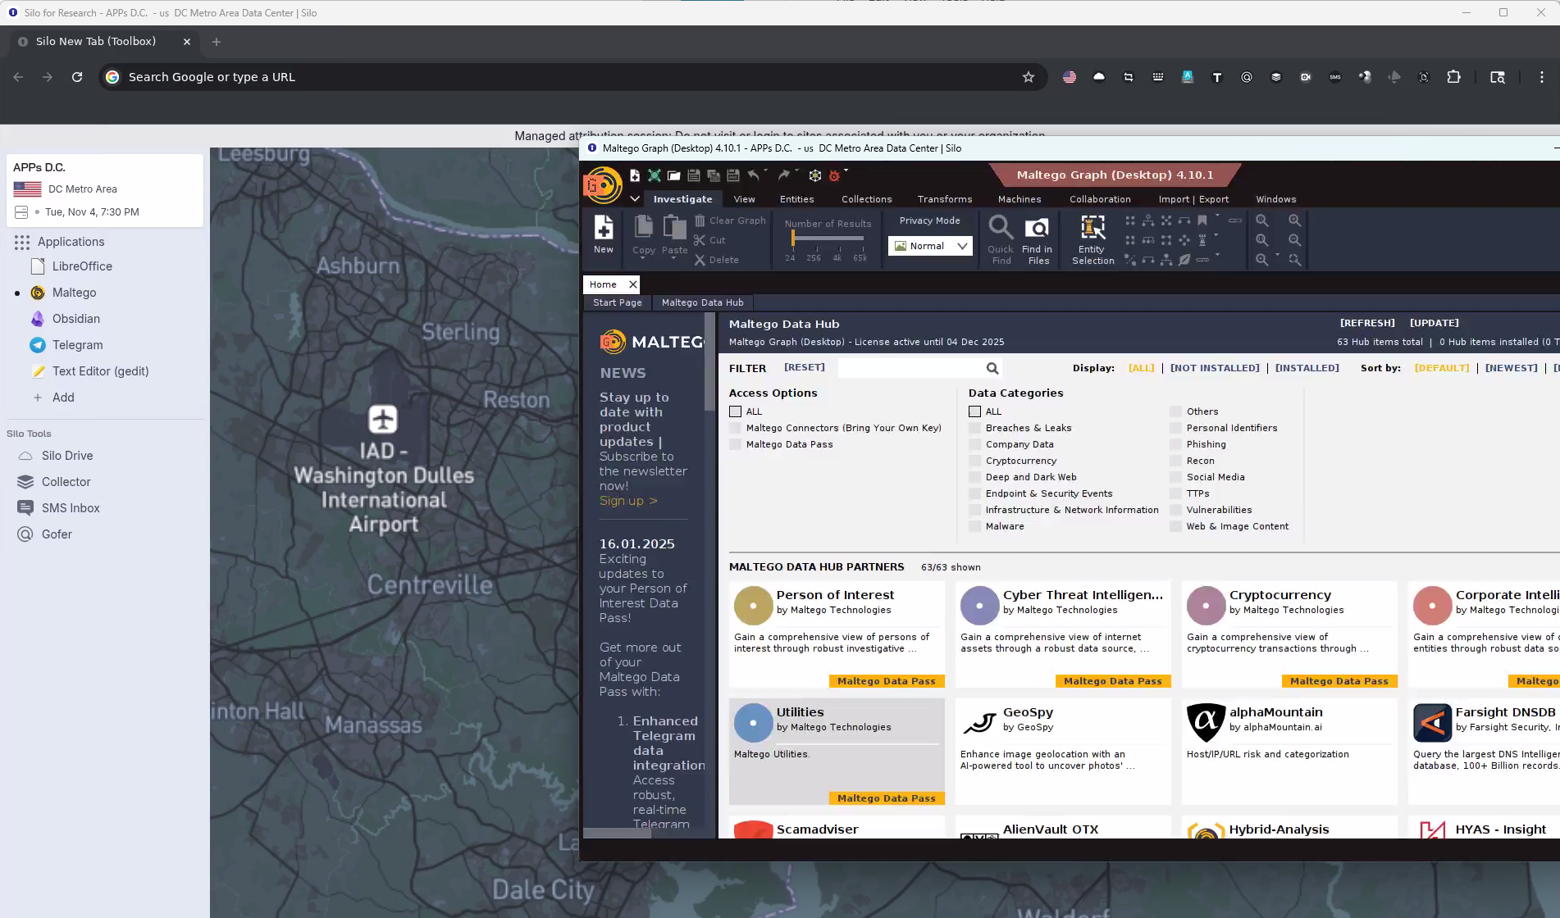Screen dimensions: 1560x918
Task: Sort hub items by [NEWEST]
Action: (x=1511, y=368)
